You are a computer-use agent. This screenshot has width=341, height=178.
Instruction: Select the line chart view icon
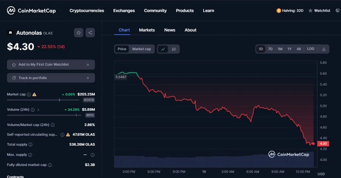[x=163, y=49]
